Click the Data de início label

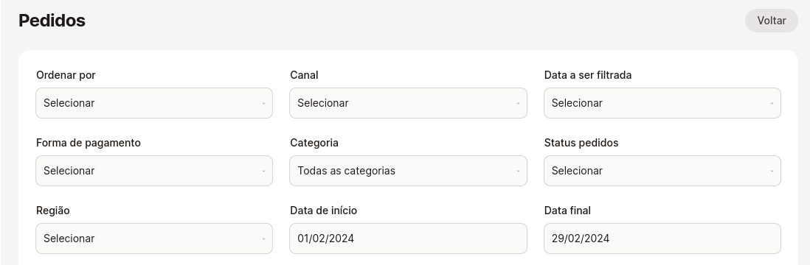coord(323,211)
